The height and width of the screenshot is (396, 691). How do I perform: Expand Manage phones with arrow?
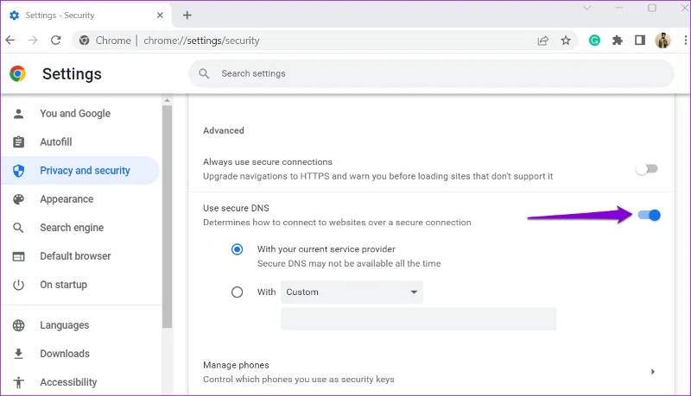653,372
